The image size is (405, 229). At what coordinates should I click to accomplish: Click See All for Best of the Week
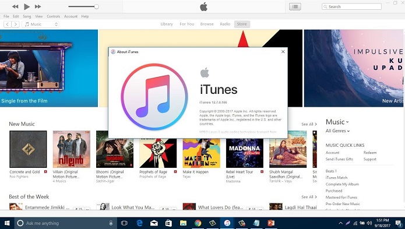click(309, 197)
